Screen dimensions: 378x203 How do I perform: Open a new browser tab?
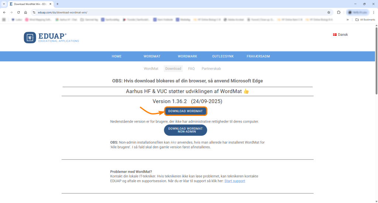(x=57, y=4)
